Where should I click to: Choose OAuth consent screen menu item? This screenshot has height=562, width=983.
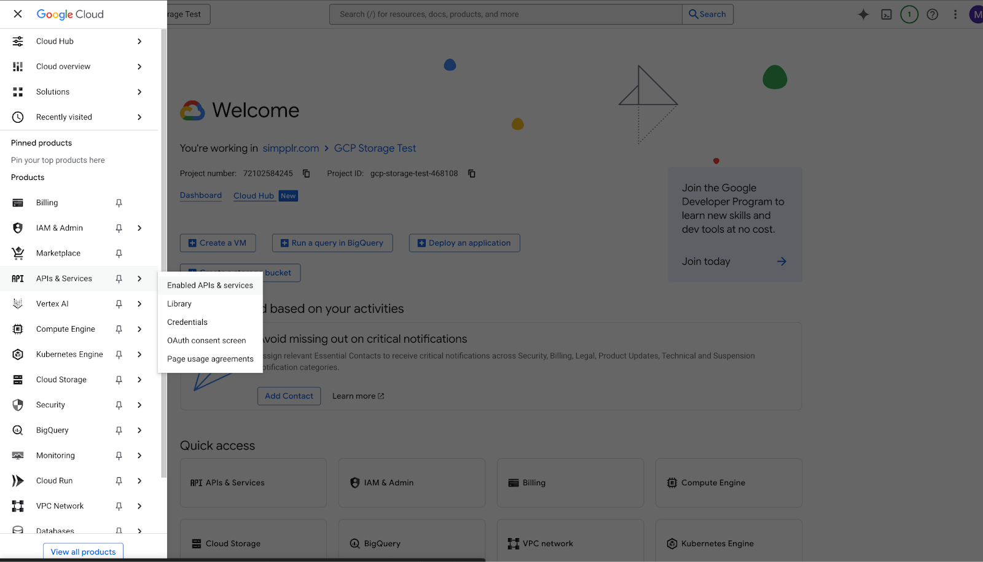click(206, 340)
